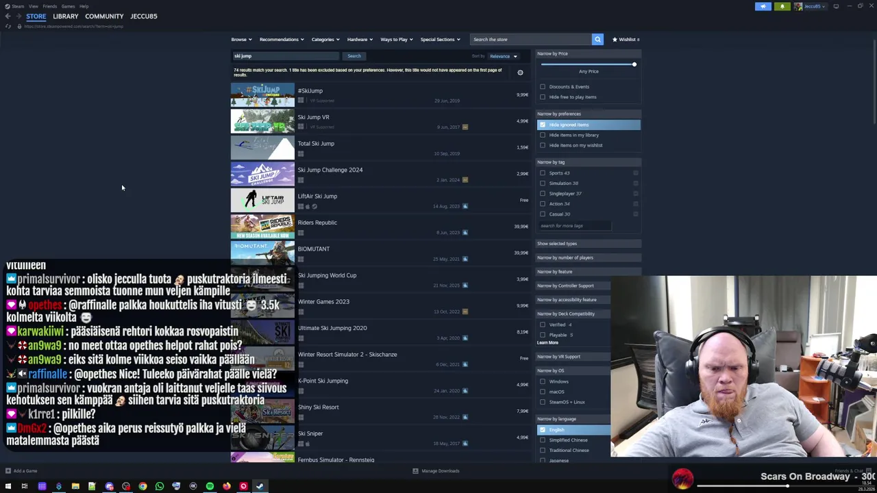The image size is (877, 493).
Task: Open Google Chrome from the taskbar
Action: point(143,486)
